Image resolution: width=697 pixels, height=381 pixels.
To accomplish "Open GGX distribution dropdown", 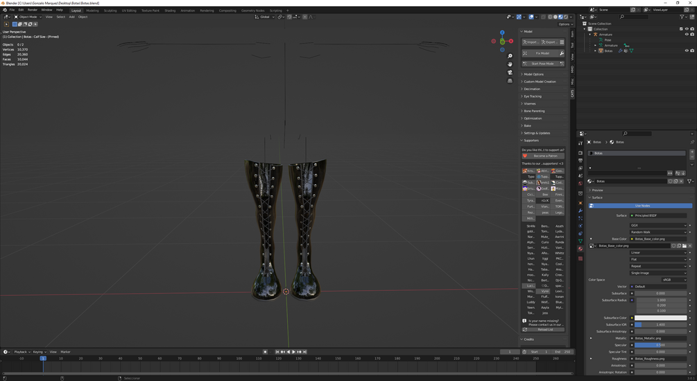I will 658,225.
